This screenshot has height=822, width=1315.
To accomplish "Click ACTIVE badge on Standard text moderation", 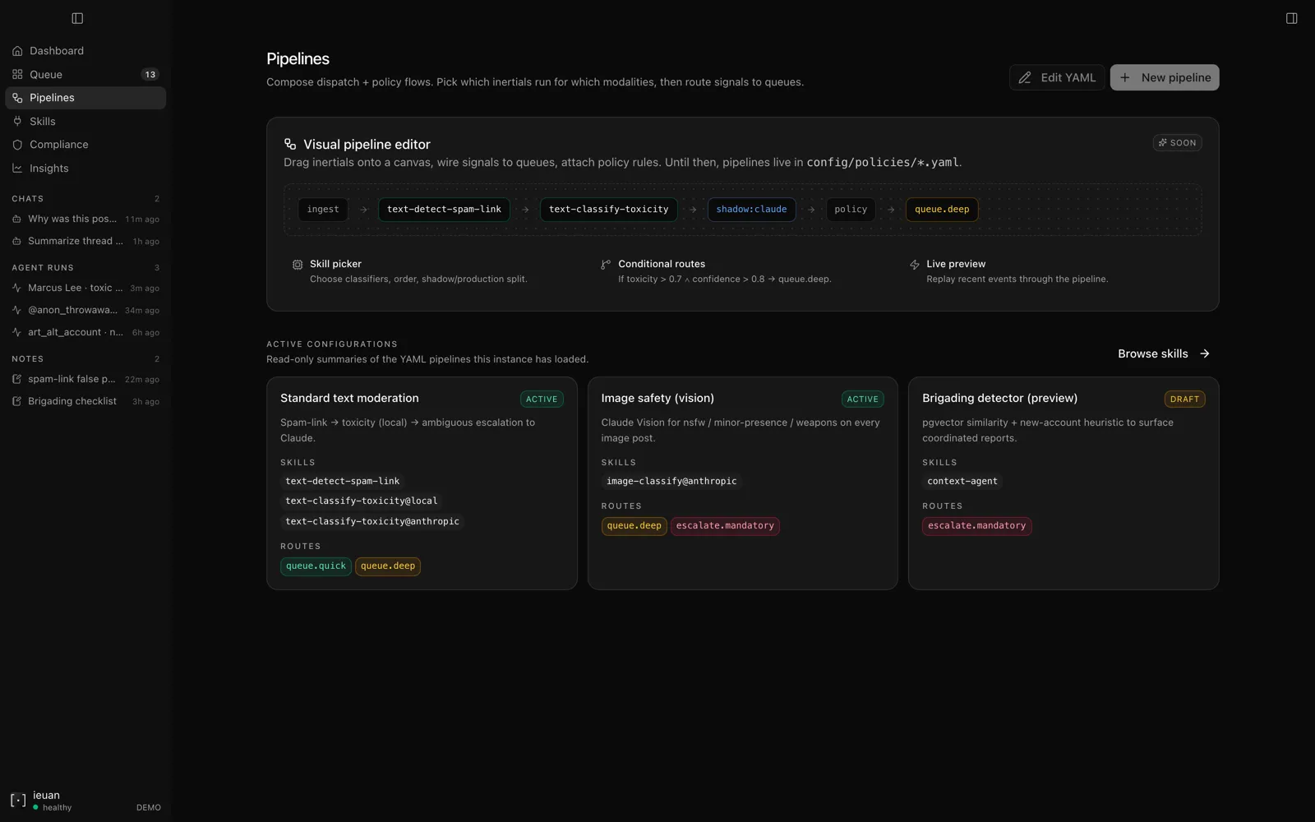I will point(542,399).
